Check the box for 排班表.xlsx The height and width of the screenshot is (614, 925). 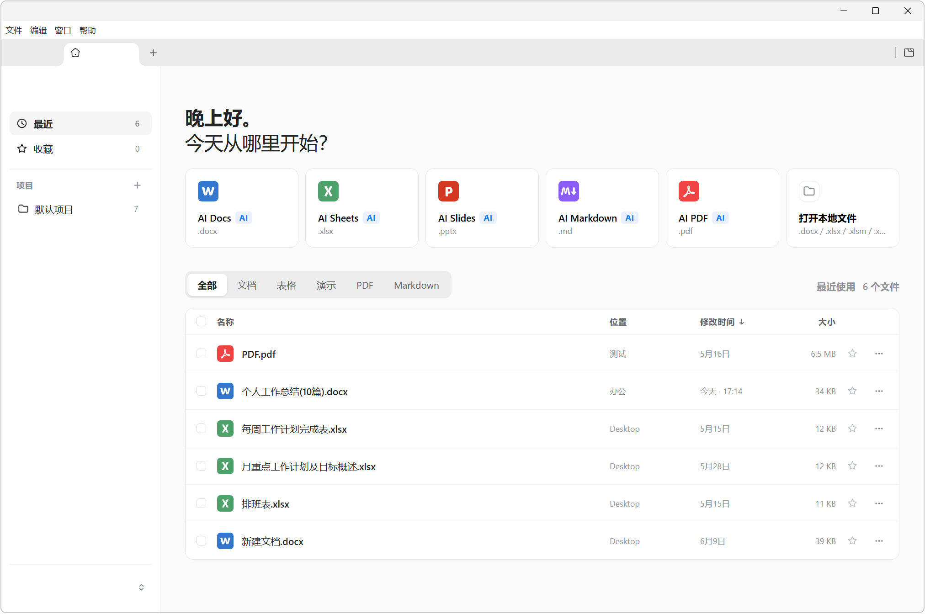201,503
